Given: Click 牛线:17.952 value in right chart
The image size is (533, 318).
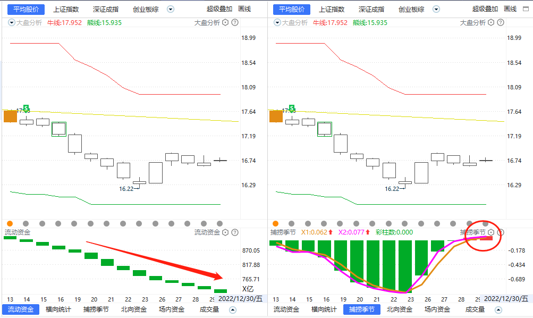Looking at the screenshot, I should 330,23.
